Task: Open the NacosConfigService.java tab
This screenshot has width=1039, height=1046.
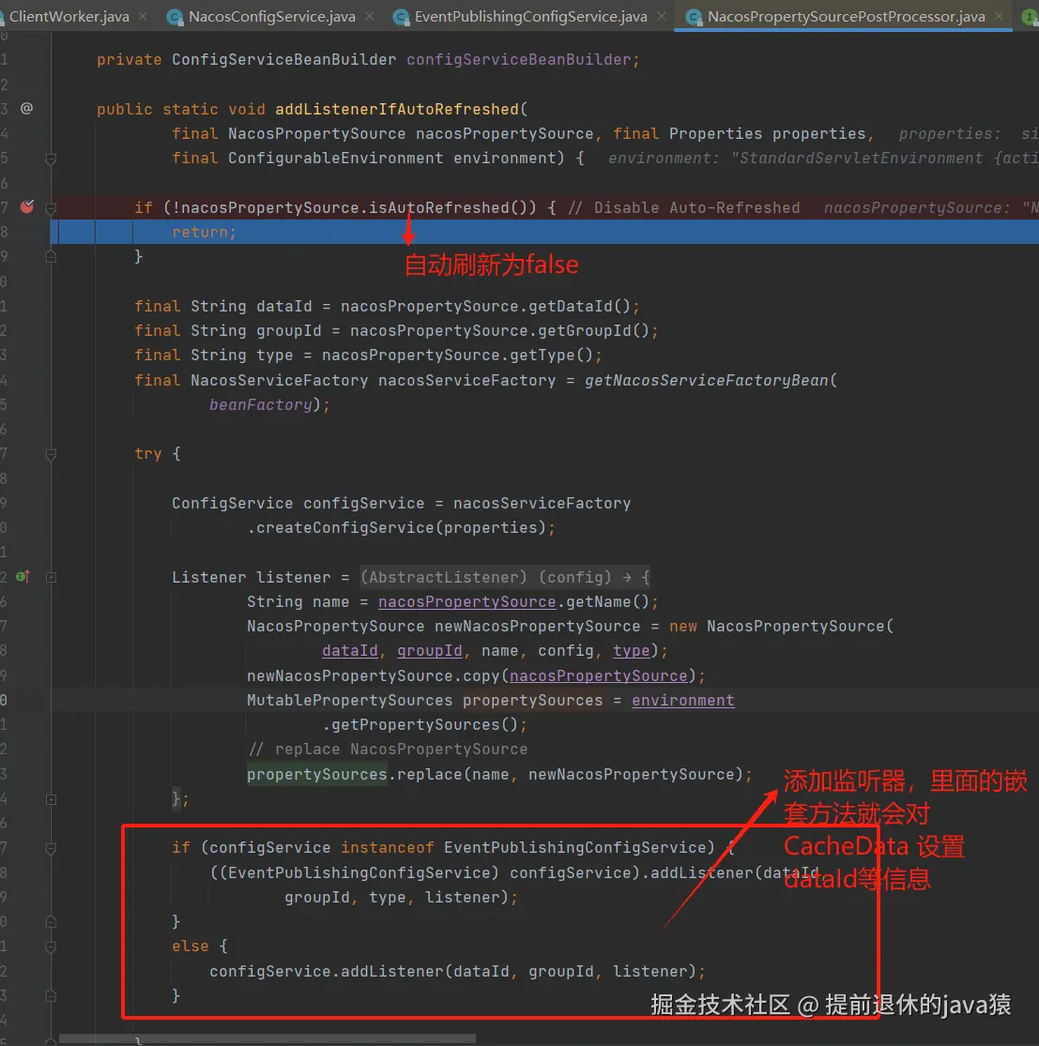Action: pos(271,16)
